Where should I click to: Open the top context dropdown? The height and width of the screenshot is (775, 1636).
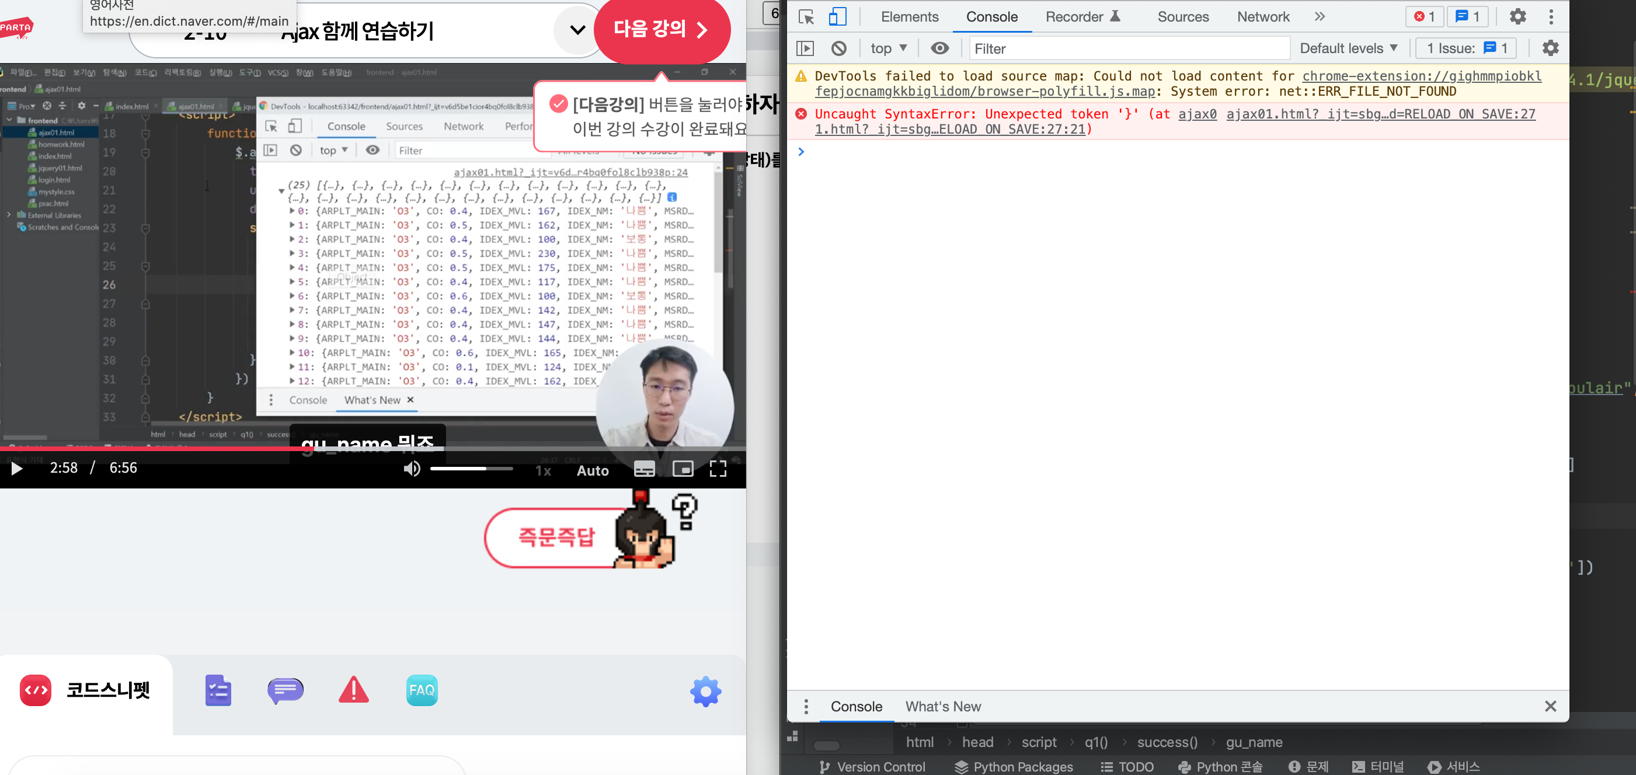[889, 48]
